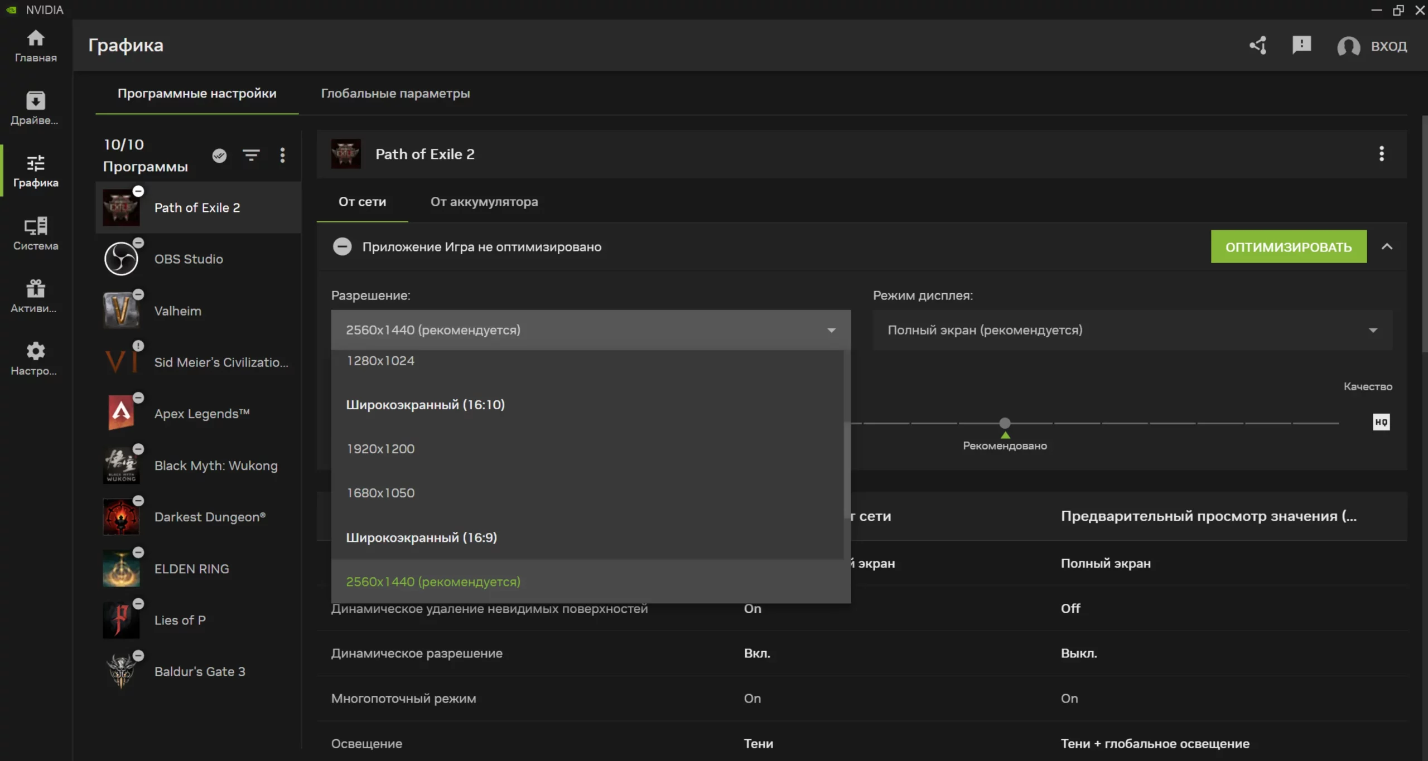
Task: Switch to Глобальные параметры tab
Action: [x=395, y=93]
